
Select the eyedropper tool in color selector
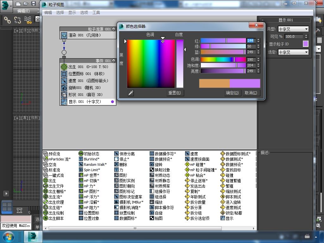click(x=131, y=93)
